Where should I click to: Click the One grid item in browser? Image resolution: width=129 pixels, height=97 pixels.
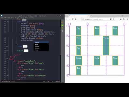tap(78, 31)
